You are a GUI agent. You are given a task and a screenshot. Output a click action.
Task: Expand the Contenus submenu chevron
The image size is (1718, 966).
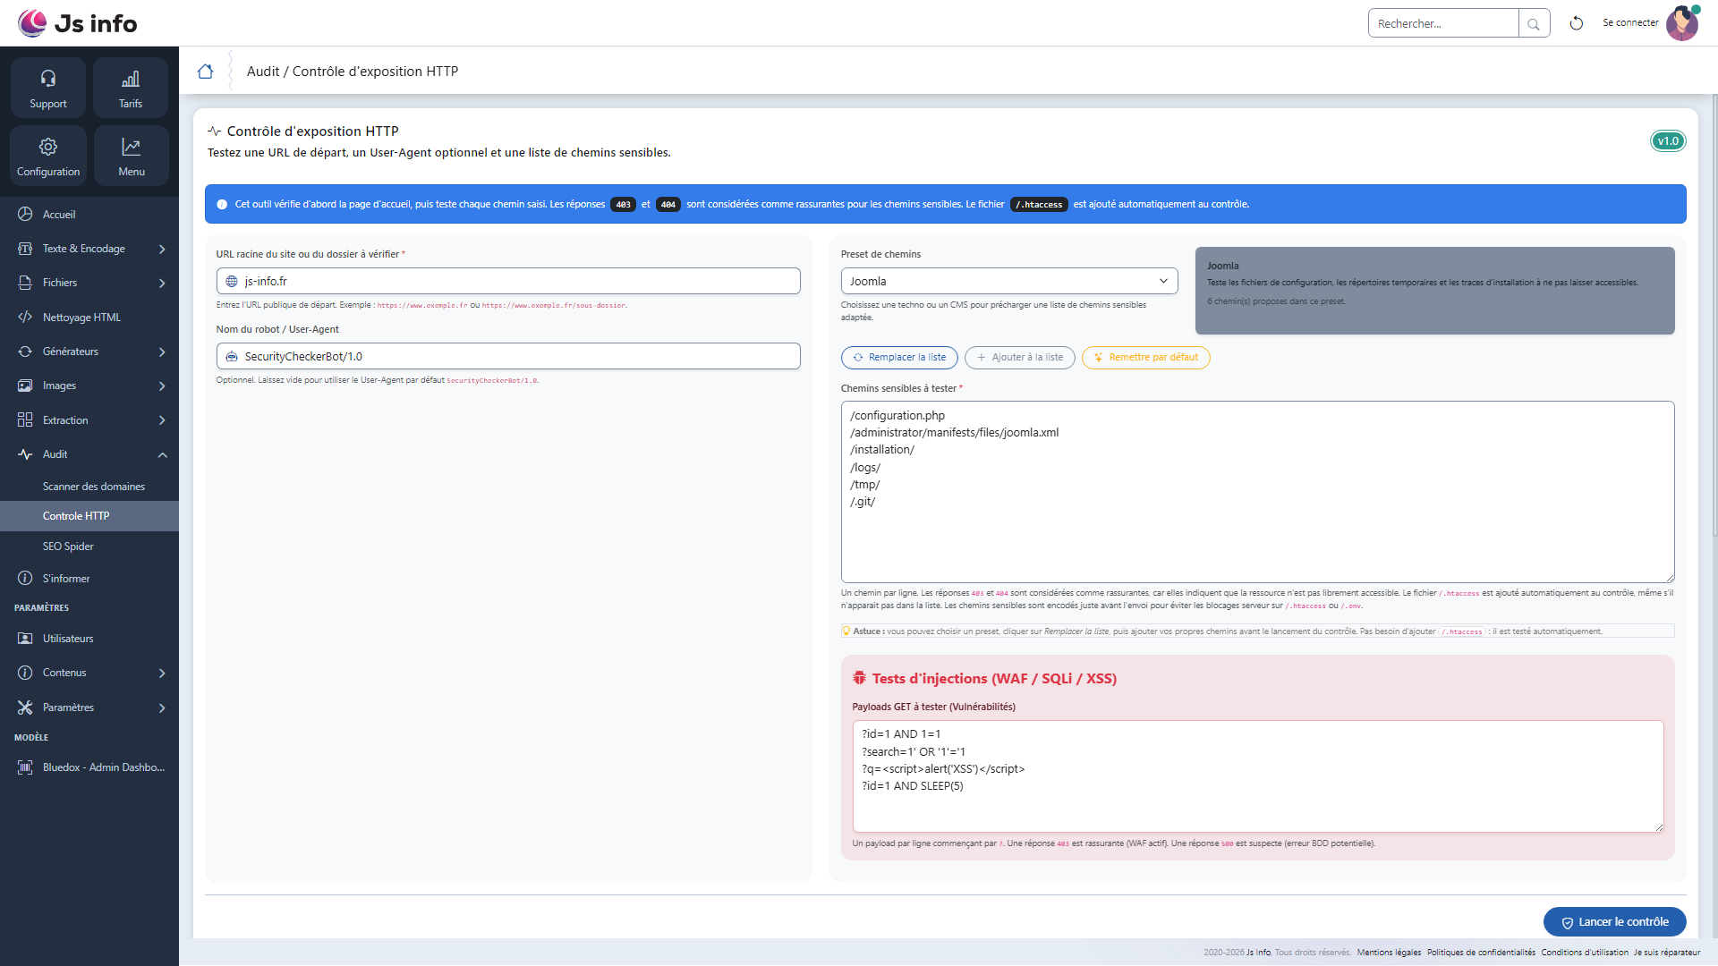point(162,674)
